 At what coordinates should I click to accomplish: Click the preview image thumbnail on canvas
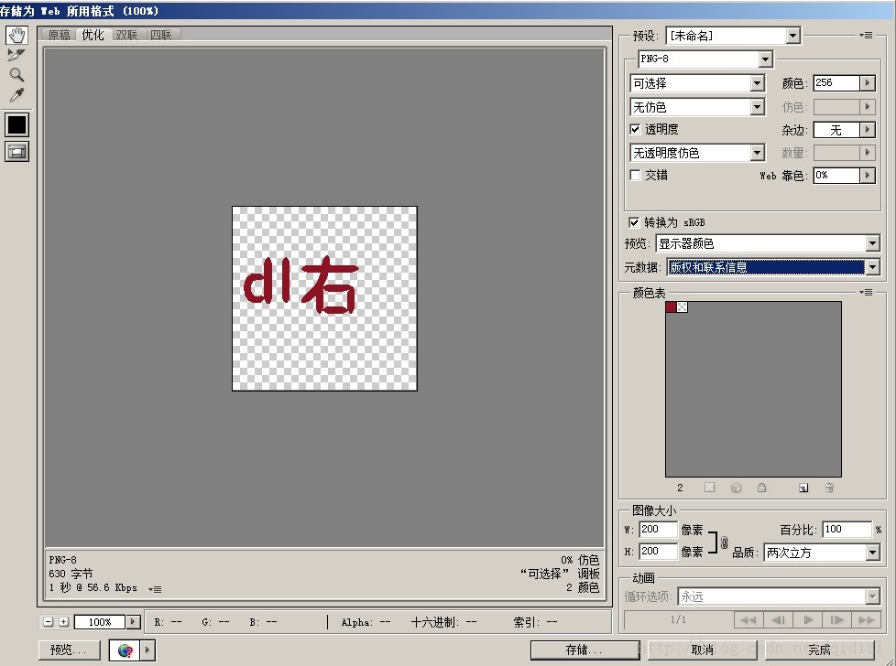point(324,298)
